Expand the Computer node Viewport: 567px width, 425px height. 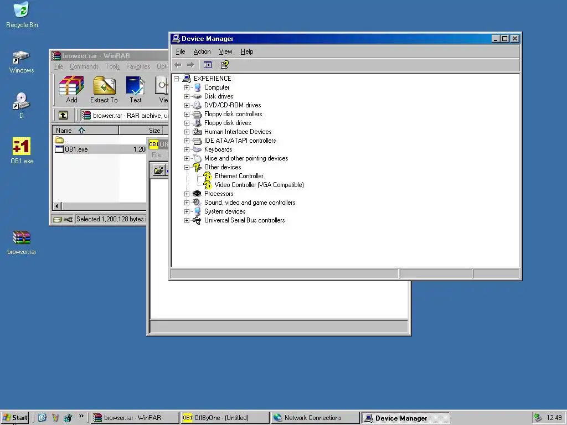click(x=187, y=87)
